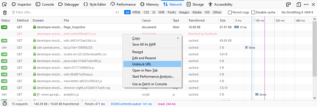
Task: Enable the Persist Logs checkbox
Action: (x=230, y=12)
